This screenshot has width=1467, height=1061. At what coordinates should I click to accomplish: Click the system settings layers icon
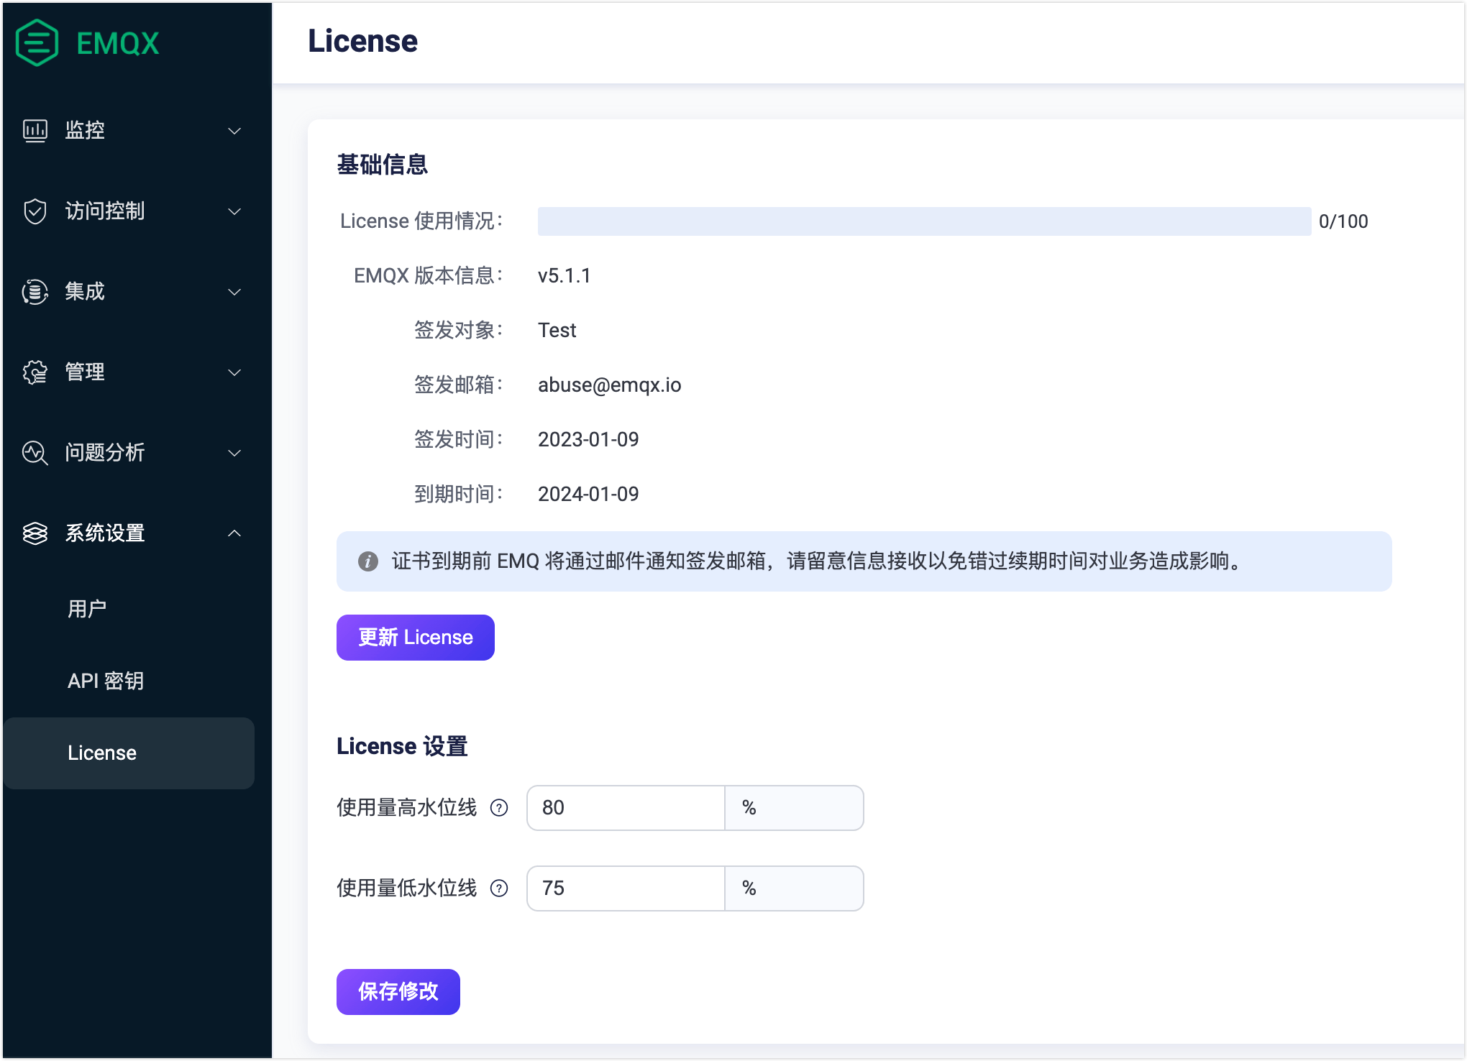pos(35,533)
